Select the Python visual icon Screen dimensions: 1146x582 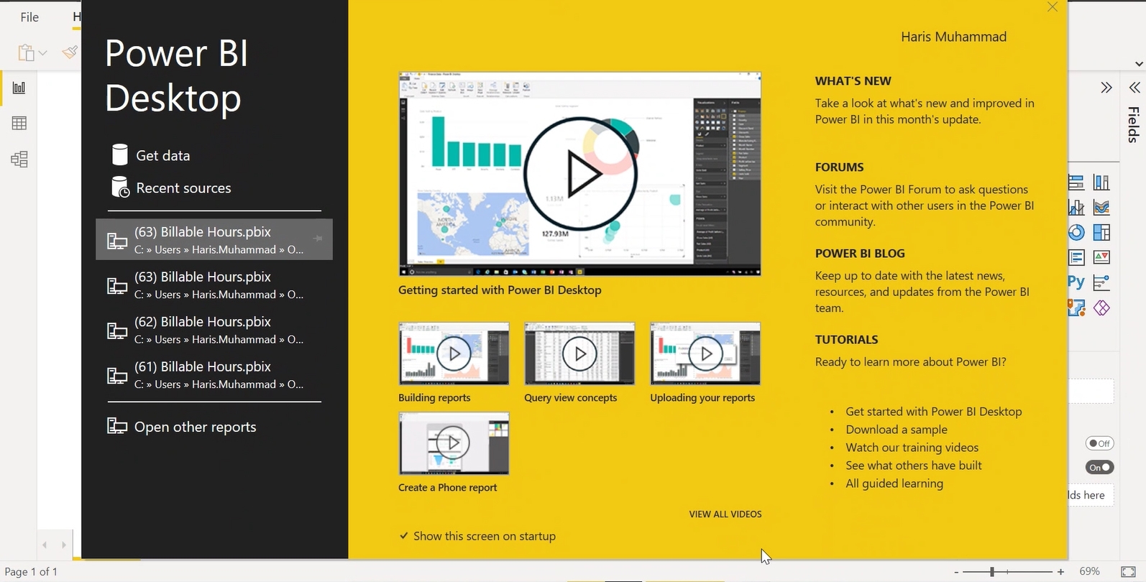coord(1076,282)
